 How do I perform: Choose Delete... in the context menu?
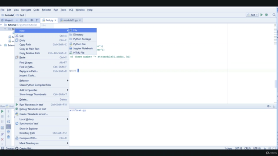pos(42,100)
